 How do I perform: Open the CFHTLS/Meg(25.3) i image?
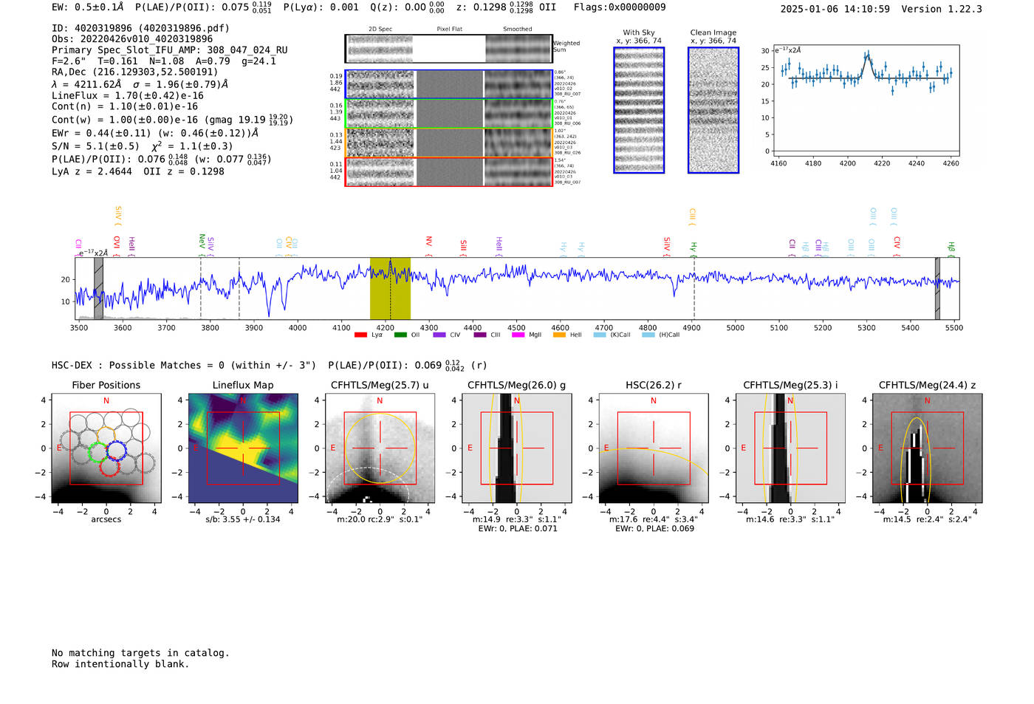point(790,448)
